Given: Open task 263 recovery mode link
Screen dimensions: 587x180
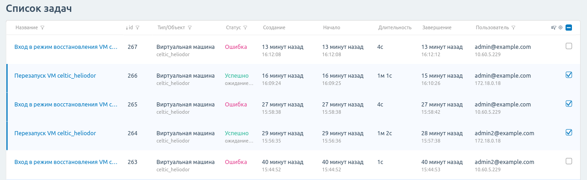Looking at the screenshot, I should pyautogui.click(x=66, y=162).
